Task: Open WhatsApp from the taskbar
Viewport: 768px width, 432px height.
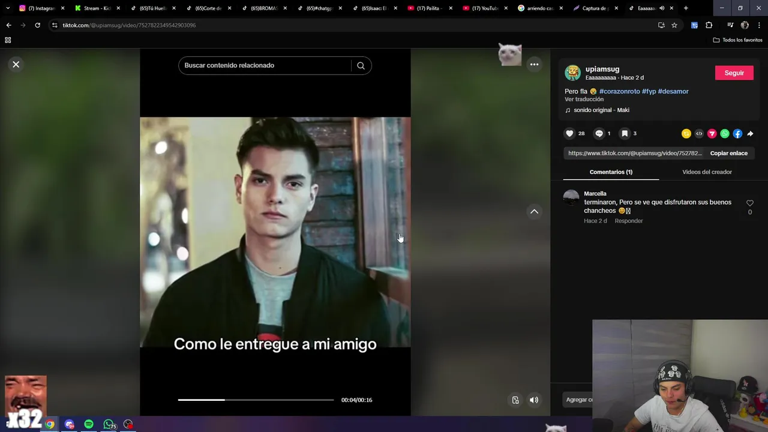Action: click(109, 424)
